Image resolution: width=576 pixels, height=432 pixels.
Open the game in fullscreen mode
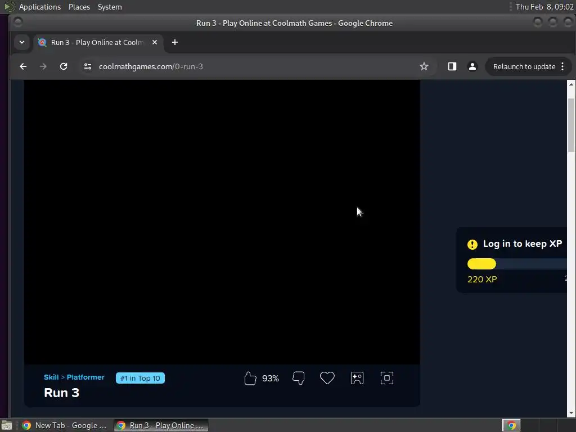[x=387, y=378]
